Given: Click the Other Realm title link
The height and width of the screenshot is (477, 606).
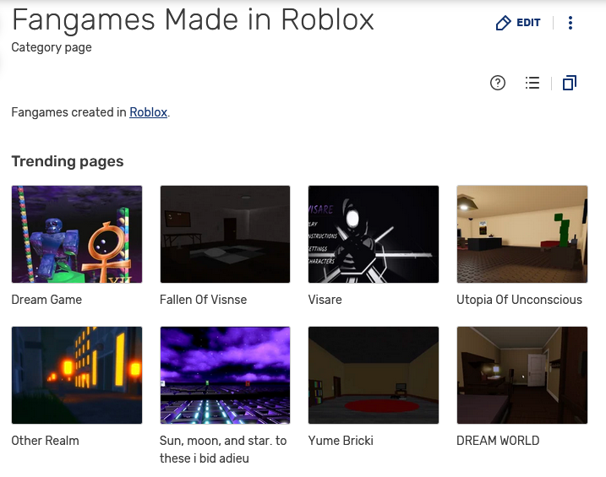Looking at the screenshot, I should click(x=46, y=441).
